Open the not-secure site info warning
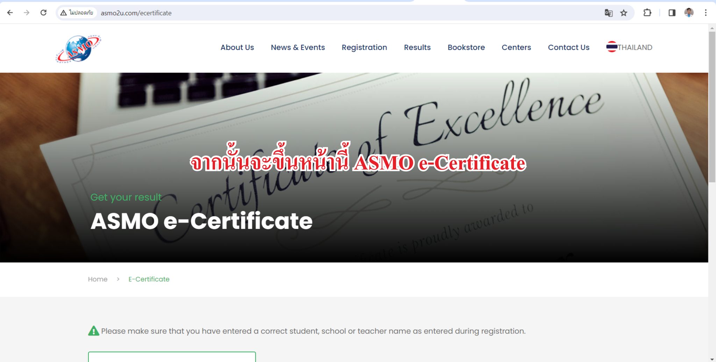Screen dimensions: 716x362 77,13
